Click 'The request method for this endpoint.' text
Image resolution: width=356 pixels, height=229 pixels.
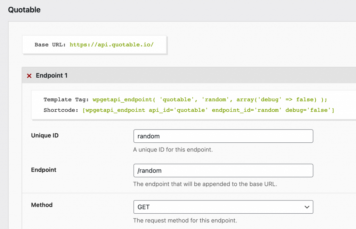point(185,220)
